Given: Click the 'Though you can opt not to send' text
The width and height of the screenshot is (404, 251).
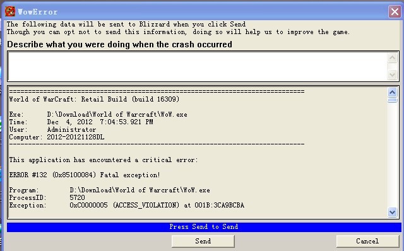Looking at the screenshot, I should coord(178,32).
